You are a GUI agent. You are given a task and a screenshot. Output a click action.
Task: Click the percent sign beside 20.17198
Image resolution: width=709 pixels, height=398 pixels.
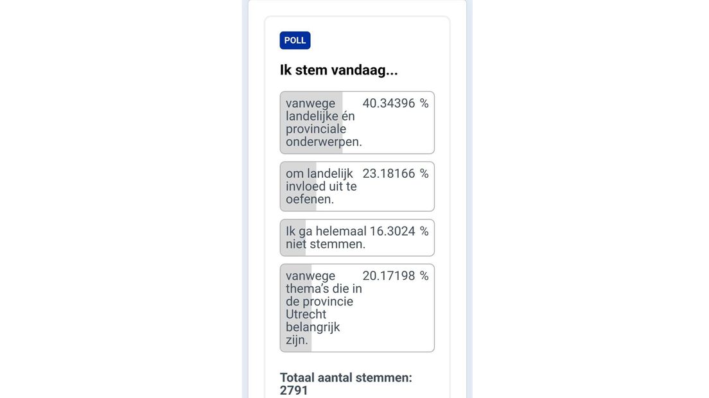424,275
